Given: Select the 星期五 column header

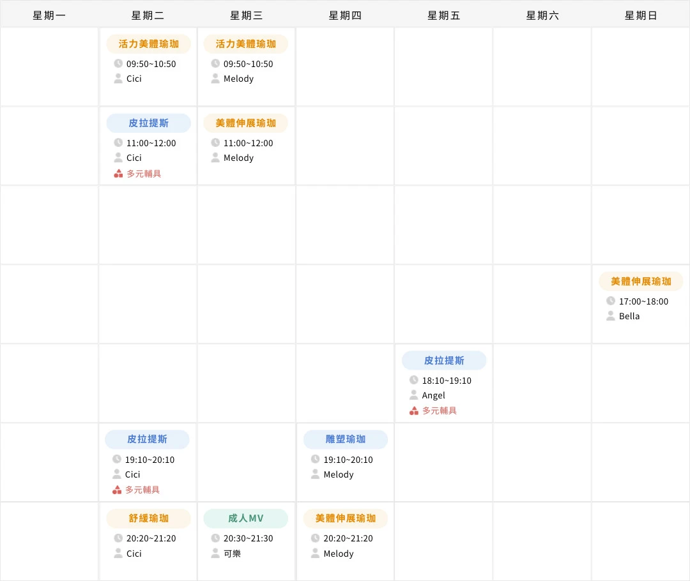Looking at the screenshot, I should click(443, 14).
